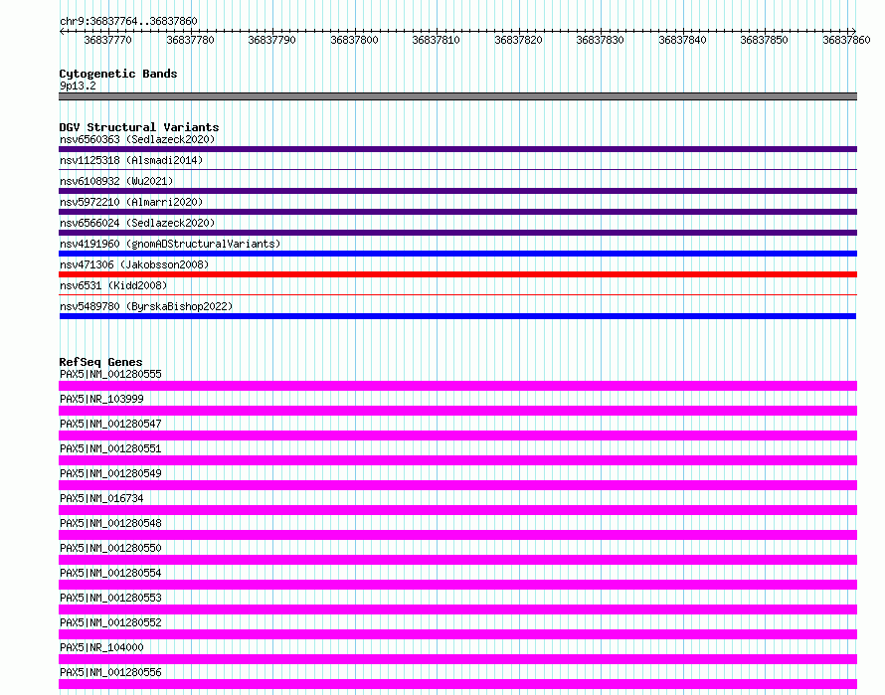Click the blue bar under nsv5489780

pyautogui.click(x=457, y=316)
